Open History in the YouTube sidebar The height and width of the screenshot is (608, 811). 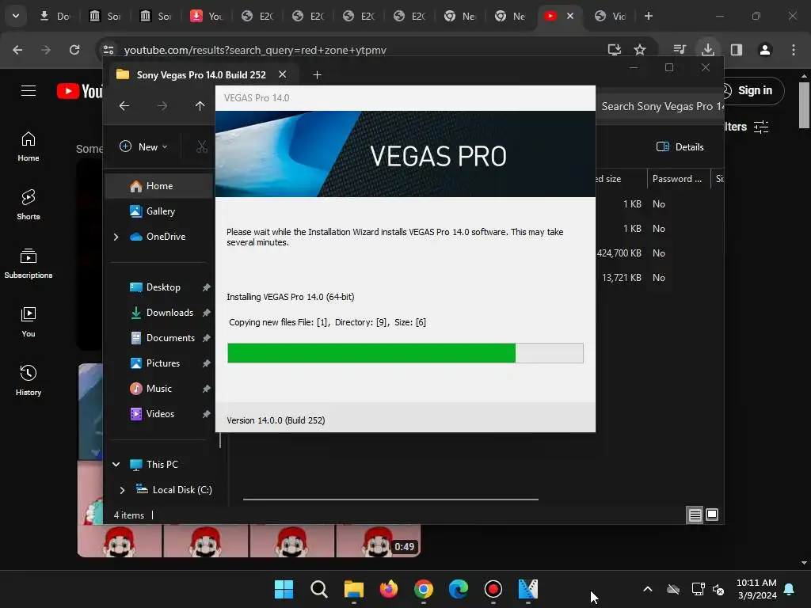[x=29, y=381]
